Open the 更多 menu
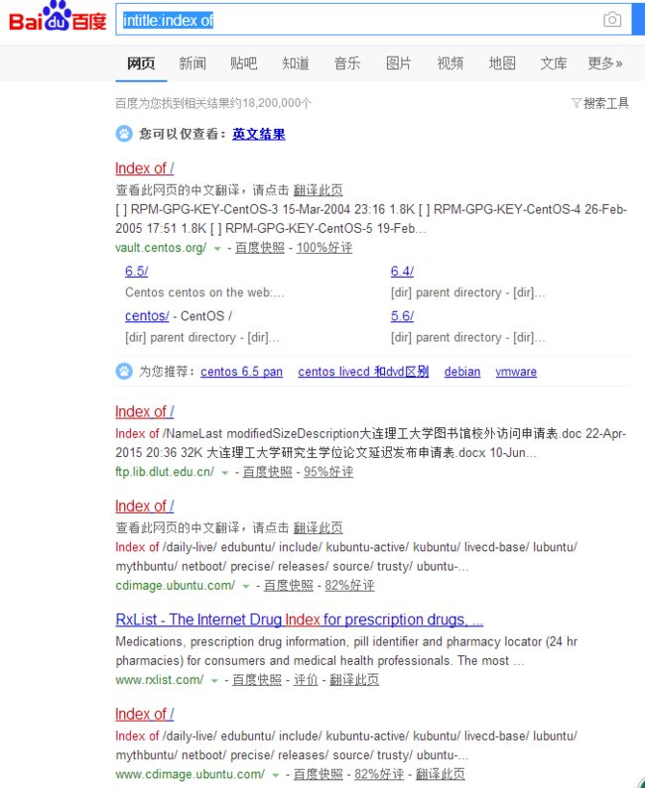The height and width of the screenshot is (788, 645). [605, 63]
